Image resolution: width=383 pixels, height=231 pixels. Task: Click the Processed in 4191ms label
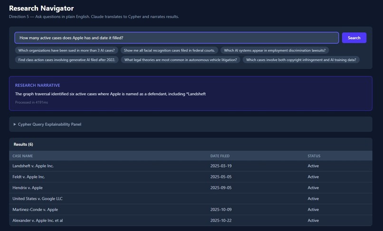(31, 102)
